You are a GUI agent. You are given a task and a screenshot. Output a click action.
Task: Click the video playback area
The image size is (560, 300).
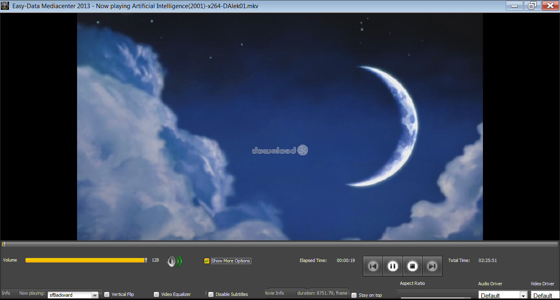coord(280,127)
